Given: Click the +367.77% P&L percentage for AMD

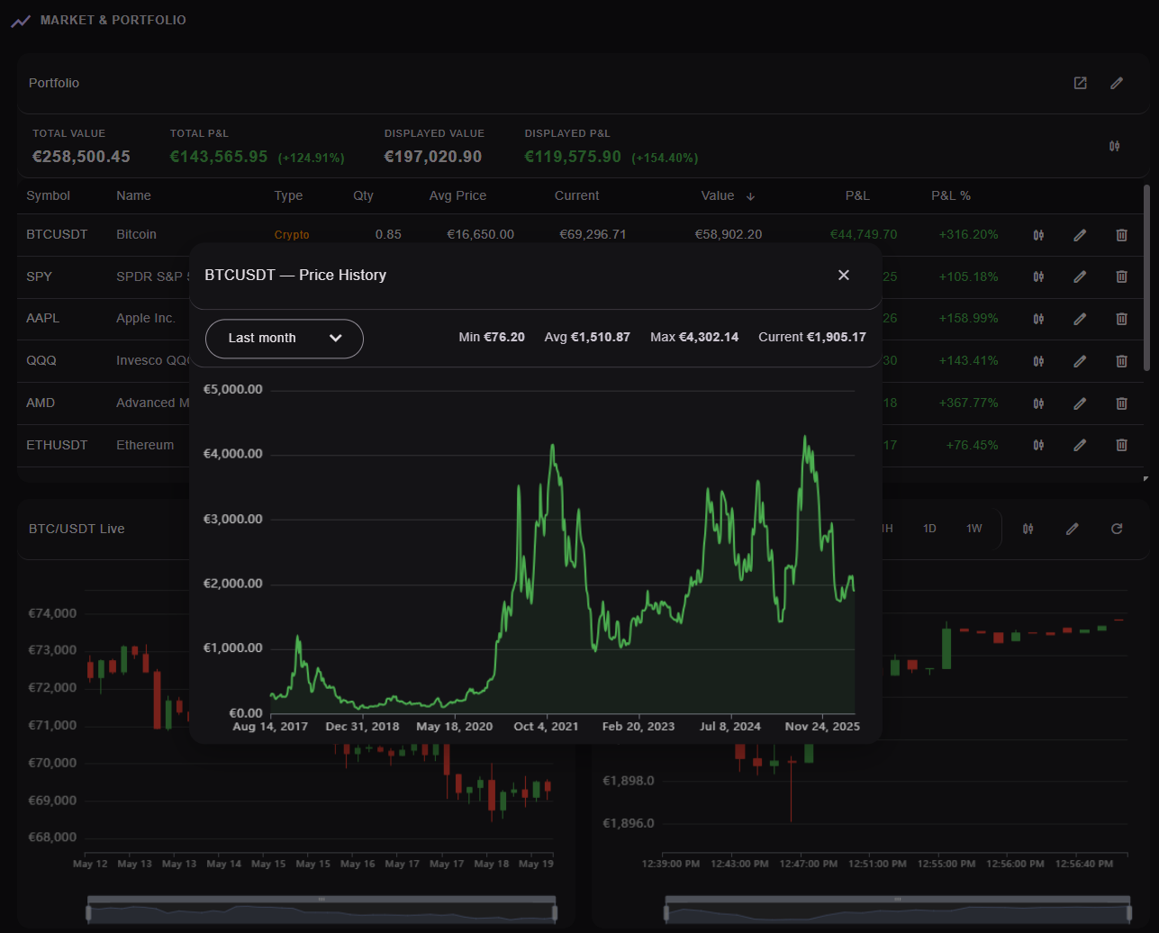Looking at the screenshot, I should [x=968, y=403].
